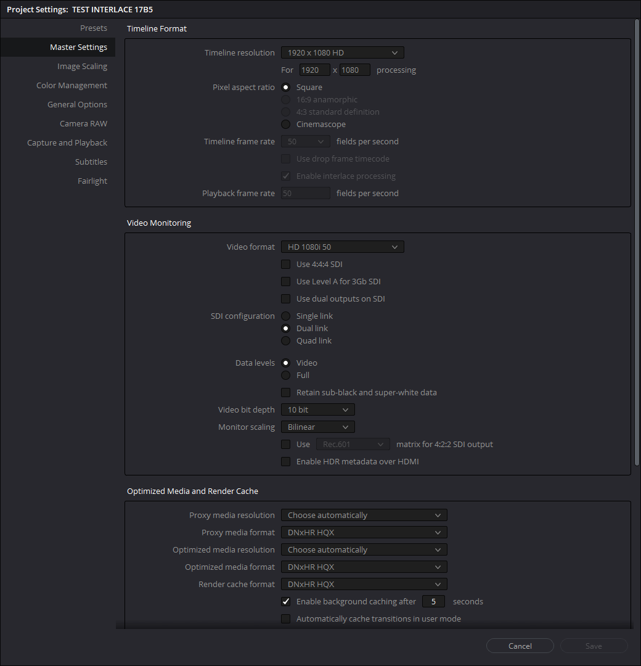
Task: Click the background caching seconds field
Action: [x=433, y=601]
